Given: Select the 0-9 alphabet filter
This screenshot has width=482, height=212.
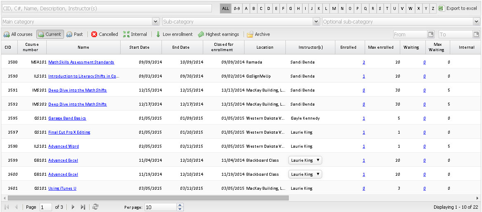Looking at the screenshot, I should 237,8.
